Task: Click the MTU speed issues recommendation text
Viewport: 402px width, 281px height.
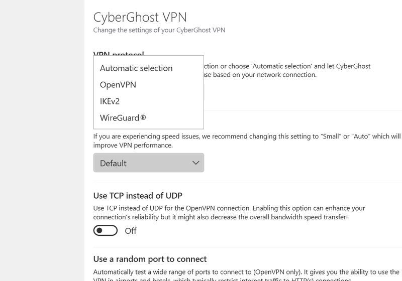Action: pyautogui.click(x=247, y=140)
